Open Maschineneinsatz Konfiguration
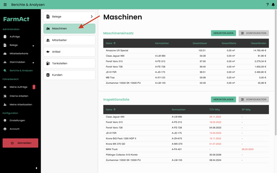 tap(254, 33)
